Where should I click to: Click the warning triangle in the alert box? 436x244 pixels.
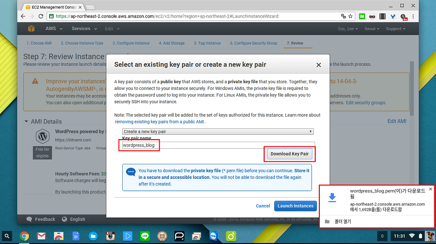click(x=35, y=81)
